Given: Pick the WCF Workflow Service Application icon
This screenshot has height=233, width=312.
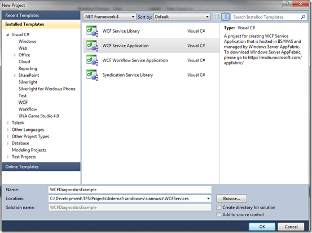Looking at the screenshot, I should (x=92, y=60).
